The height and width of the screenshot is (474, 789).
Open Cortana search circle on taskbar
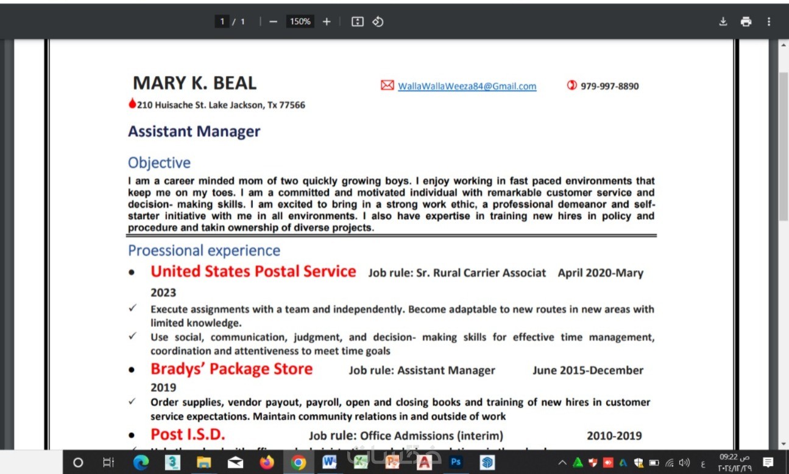point(78,462)
